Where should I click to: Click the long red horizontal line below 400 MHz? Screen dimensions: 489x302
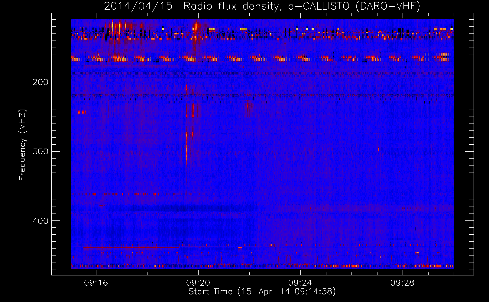pyautogui.click(x=131, y=248)
